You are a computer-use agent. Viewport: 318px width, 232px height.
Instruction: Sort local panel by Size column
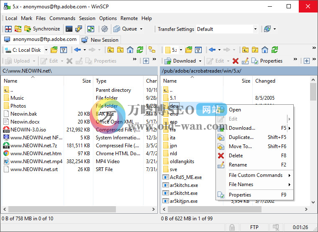[x=78, y=81]
